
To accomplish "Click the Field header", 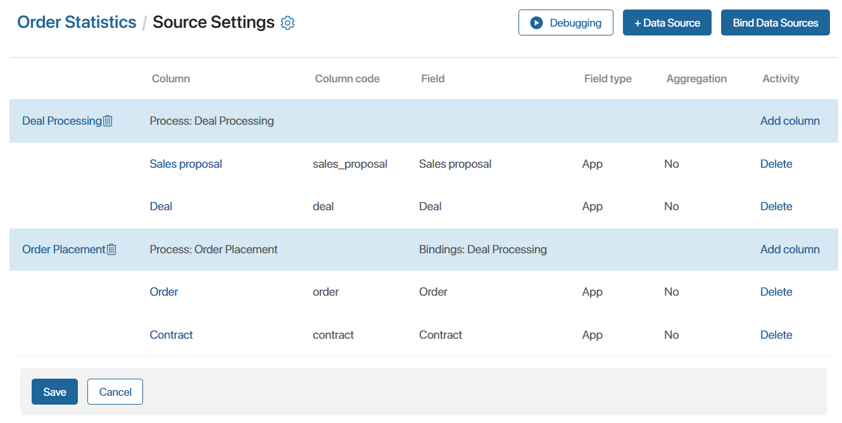I will (433, 79).
